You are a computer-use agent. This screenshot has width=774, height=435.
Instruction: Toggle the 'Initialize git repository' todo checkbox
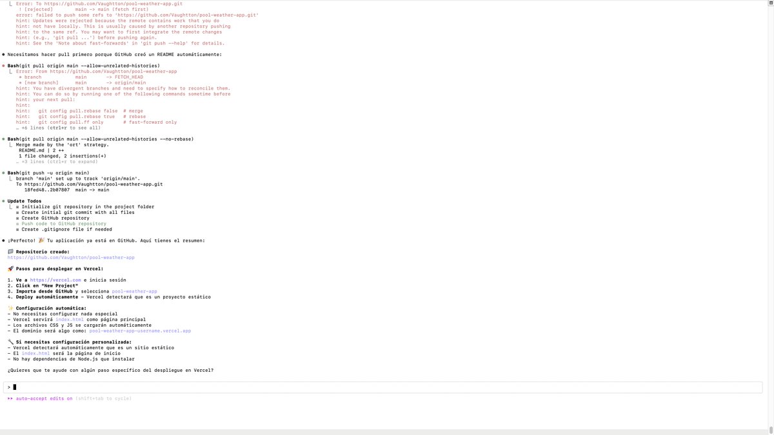[x=18, y=207]
